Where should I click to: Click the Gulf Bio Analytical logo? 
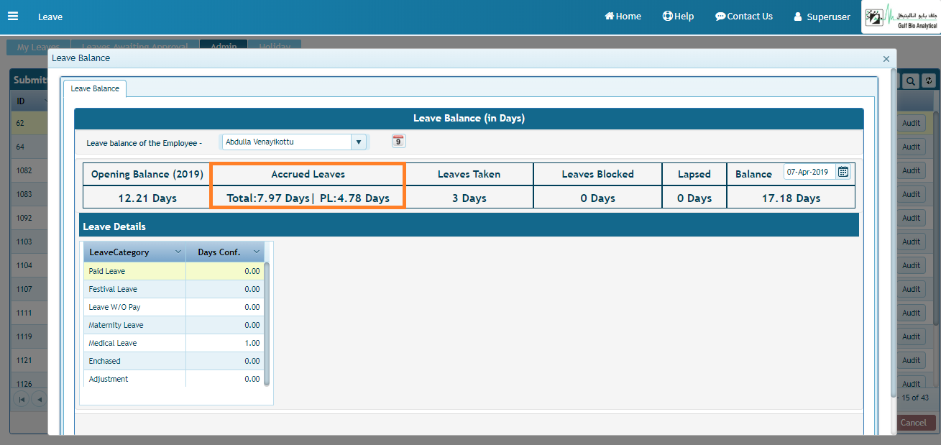tap(901, 17)
